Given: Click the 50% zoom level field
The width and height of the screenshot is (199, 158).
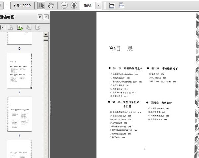Looking at the screenshot, I should 88,5.
